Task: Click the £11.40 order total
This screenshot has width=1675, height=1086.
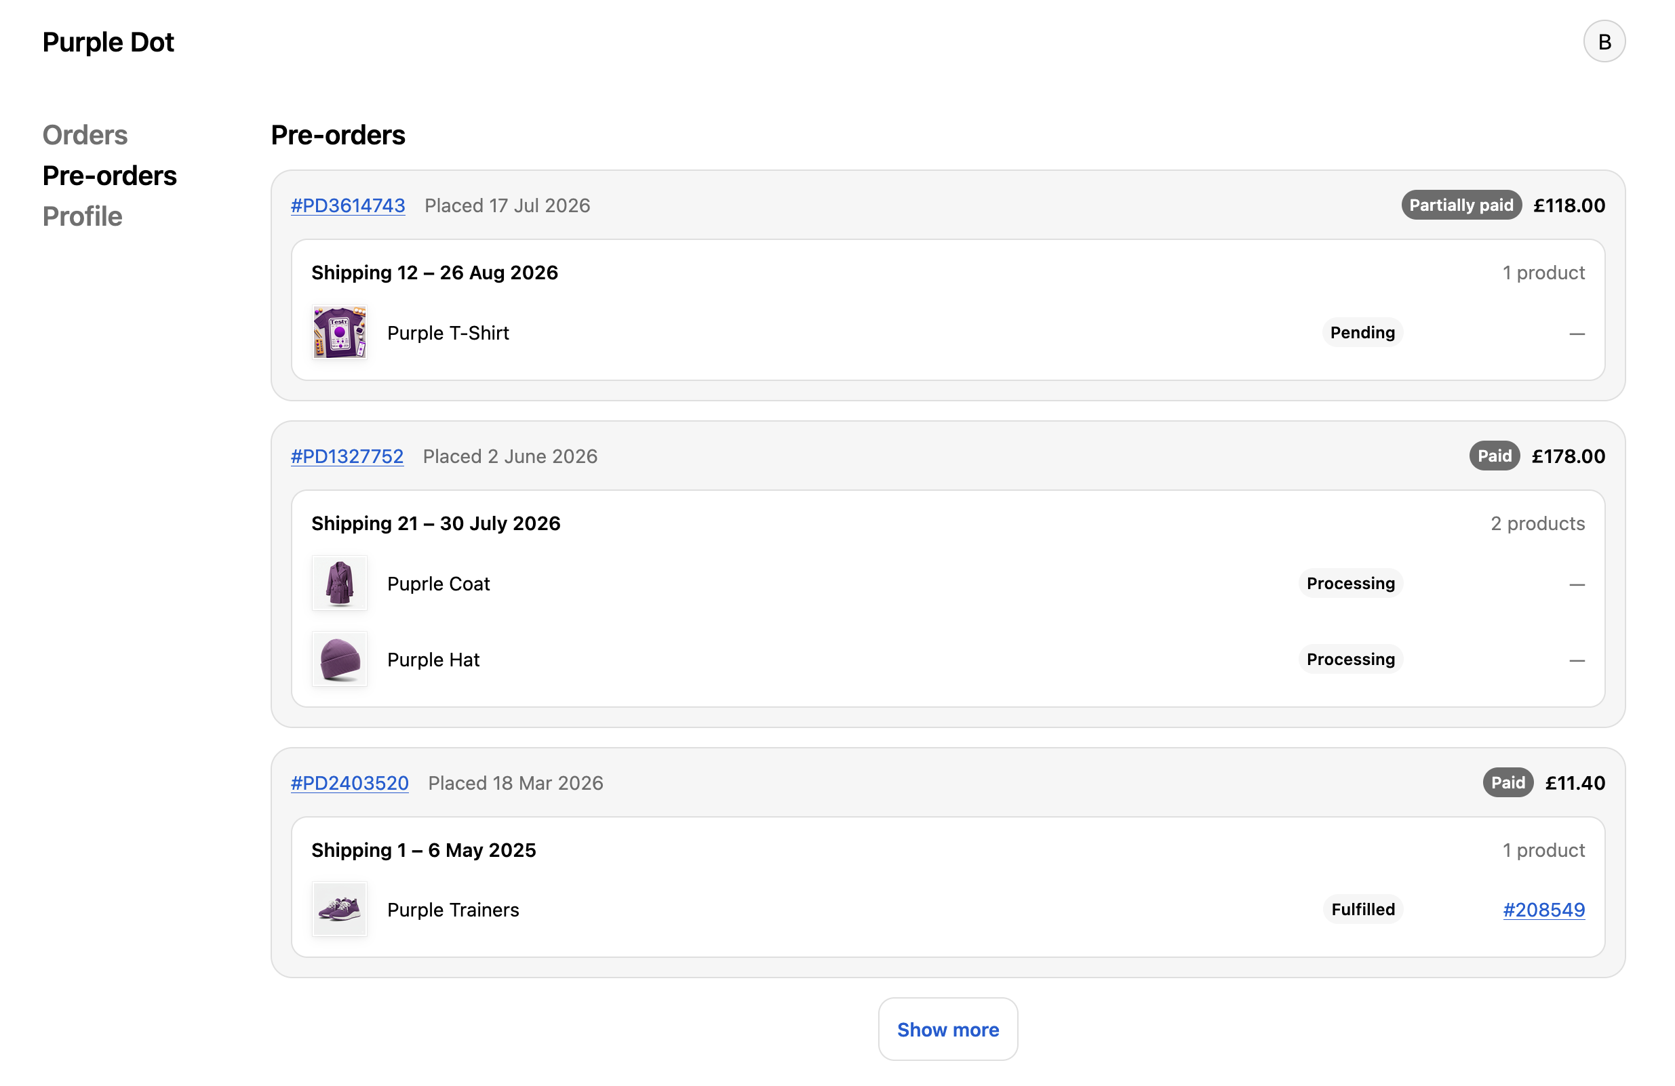Action: pos(1575,783)
